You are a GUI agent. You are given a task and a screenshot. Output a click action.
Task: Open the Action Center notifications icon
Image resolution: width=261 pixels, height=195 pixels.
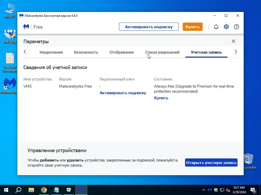click(253, 190)
